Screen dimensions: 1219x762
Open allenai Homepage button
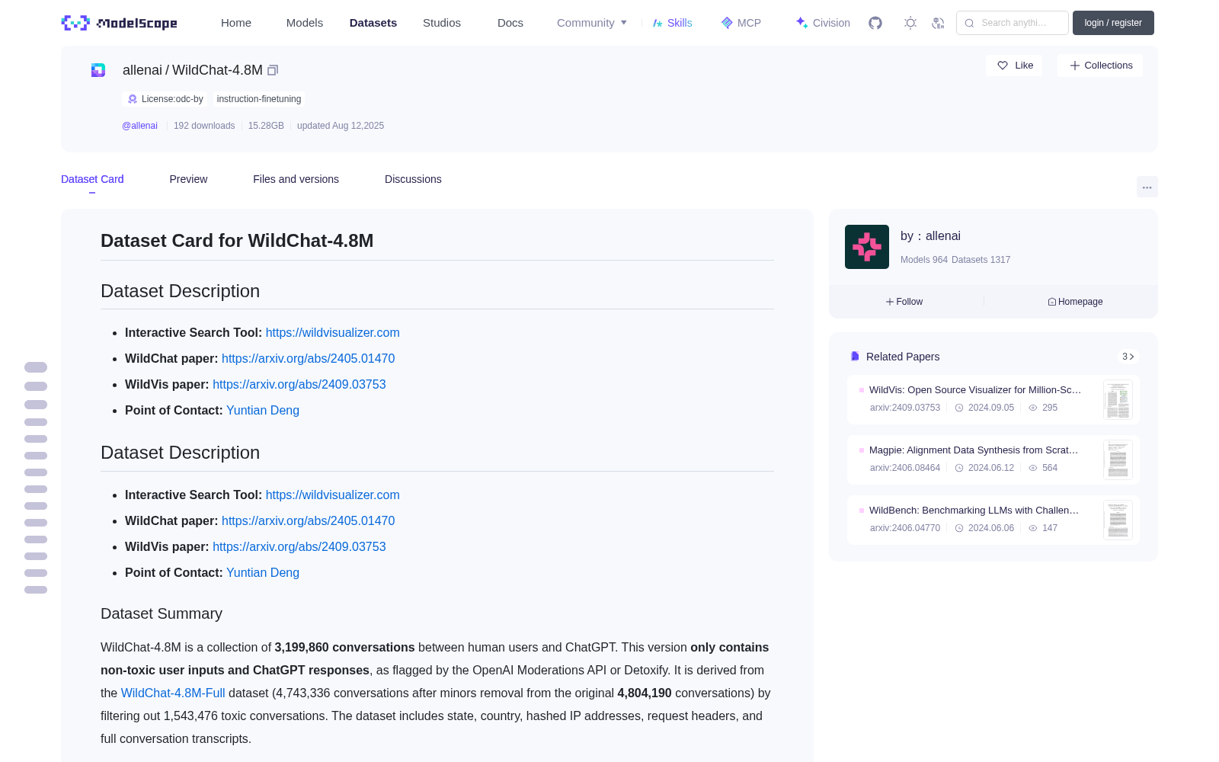click(1075, 302)
